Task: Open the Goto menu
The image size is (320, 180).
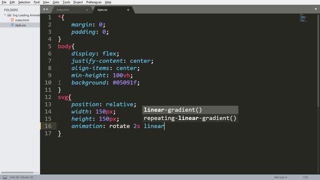Action: [x=55, y=2]
